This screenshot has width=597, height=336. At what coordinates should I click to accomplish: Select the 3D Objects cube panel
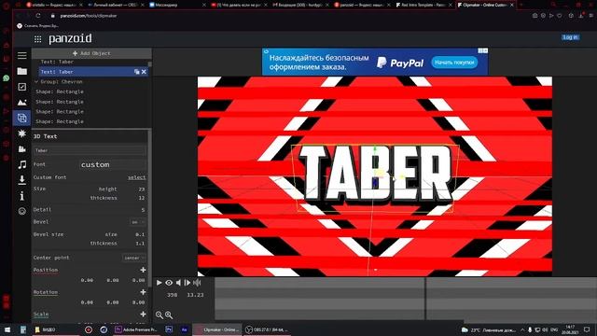pyautogui.click(x=22, y=118)
